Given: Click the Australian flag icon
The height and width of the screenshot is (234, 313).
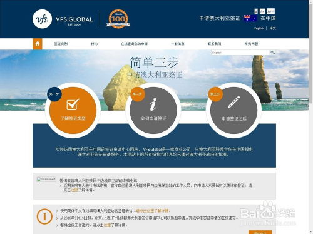Looking at the screenshot, I should [250, 18].
